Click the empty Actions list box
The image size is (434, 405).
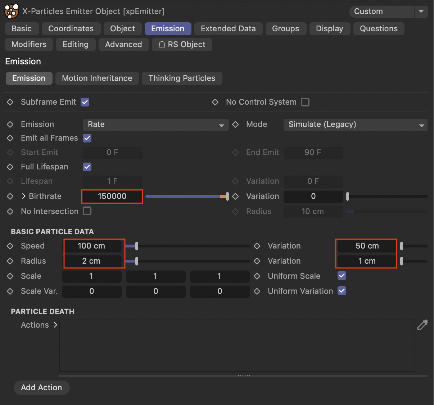(x=237, y=345)
